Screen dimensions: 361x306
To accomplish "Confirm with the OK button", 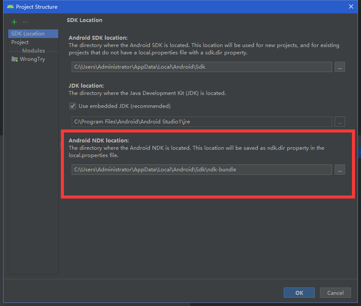I will click(299, 293).
